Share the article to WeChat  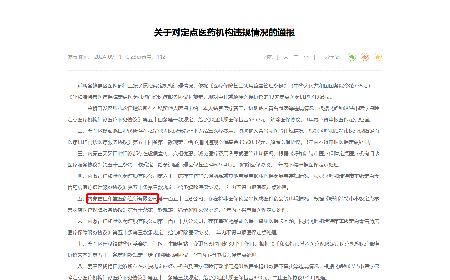tap(352, 57)
